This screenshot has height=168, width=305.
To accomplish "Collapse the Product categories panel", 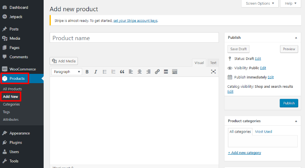I will click(x=296, y=121).
